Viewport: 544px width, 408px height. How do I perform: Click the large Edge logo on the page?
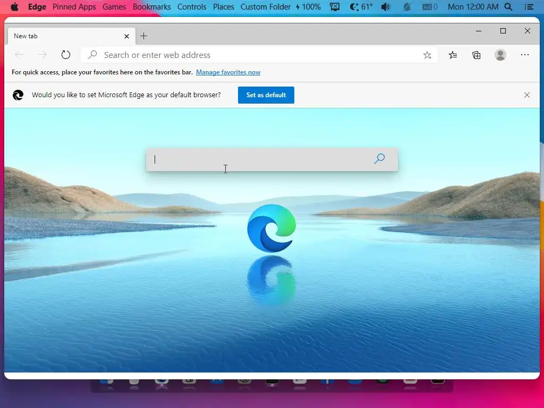click(271, 228)
